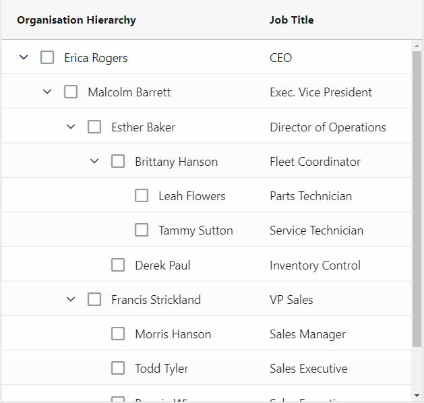This screenshot has width=424, height=403.
Task: Tick the Leah Flowers checkbox
Action: coord(142,195)
